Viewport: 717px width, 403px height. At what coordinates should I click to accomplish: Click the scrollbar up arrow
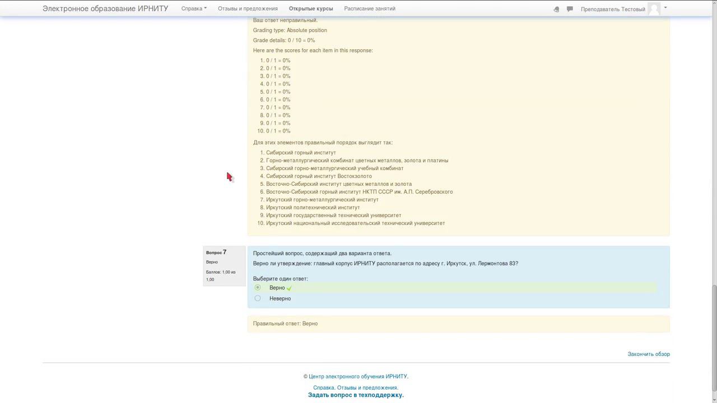(x=714, y=3)
